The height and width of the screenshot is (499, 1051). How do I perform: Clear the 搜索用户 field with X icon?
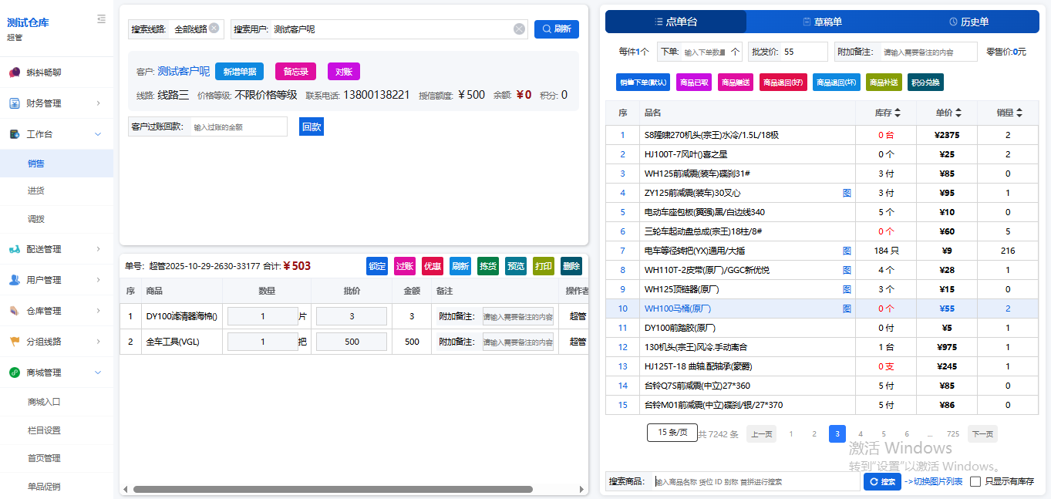tap(519, 29)
